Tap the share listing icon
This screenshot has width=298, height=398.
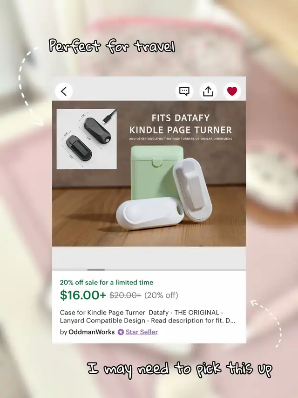coord(208,91)
